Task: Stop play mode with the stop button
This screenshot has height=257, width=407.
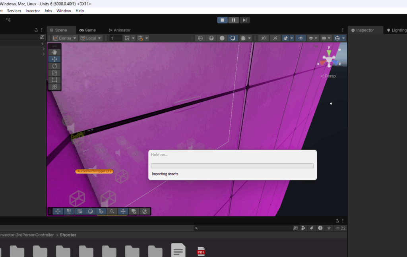Action: [x=223, y=20]
